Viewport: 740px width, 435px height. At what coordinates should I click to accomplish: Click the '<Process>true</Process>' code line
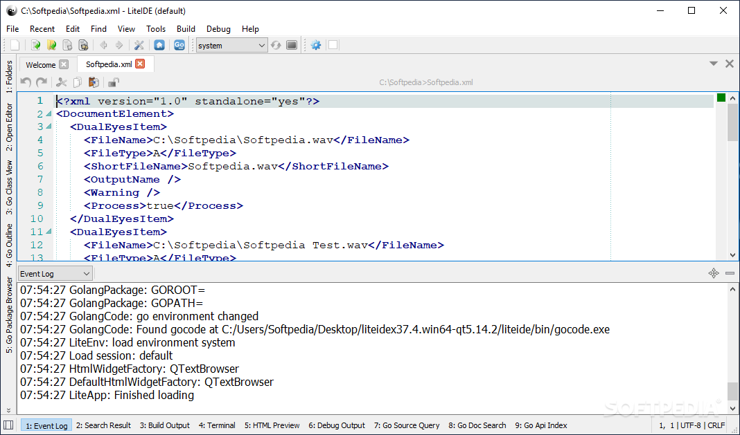click(x=164, y=205)
